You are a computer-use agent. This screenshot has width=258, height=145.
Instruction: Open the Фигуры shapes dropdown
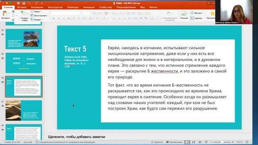coord(197,13)
